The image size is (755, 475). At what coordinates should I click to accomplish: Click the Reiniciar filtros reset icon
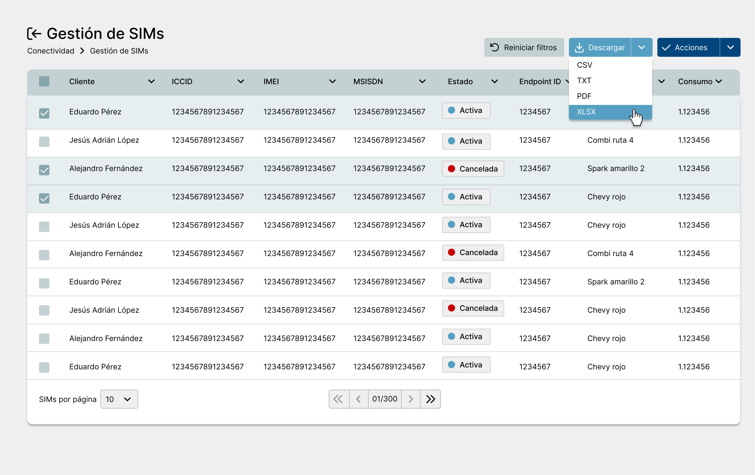point(494,48)
